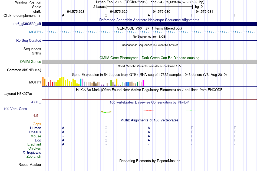Click the 100 Vert. Cons track label
The width and height of the screenshot is (257, 171).
click(15, 109)
